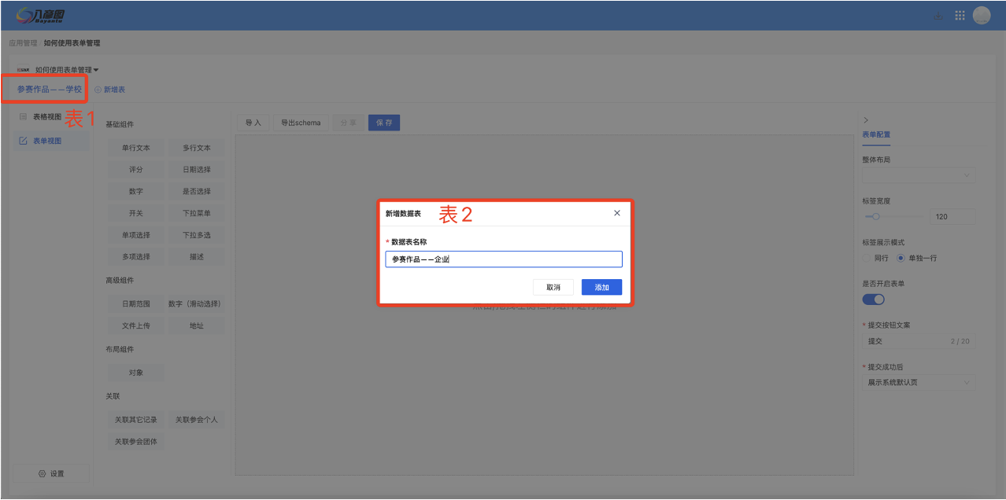Collapse the right config panel chevron
This screenshot has width=1006, height=500.
[866, 120]
